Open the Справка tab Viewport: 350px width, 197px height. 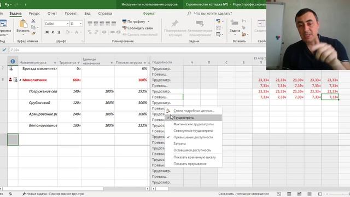(x=105, y=13)
